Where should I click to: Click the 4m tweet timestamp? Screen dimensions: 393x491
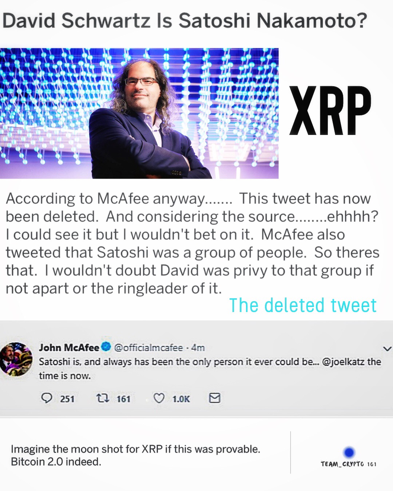click(198, 348)
